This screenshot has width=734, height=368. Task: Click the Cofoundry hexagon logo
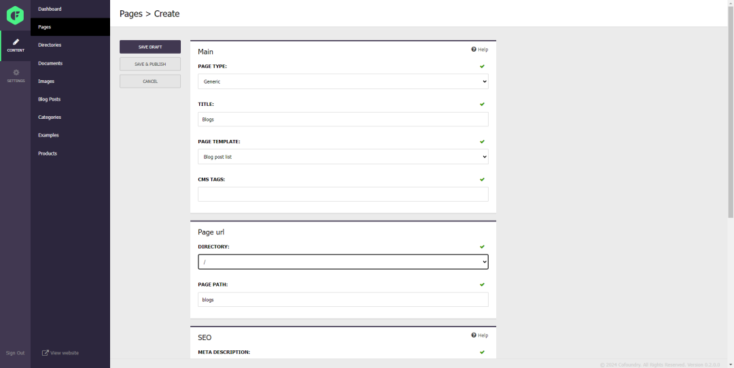pyautogui.click(x=15, y=15)
